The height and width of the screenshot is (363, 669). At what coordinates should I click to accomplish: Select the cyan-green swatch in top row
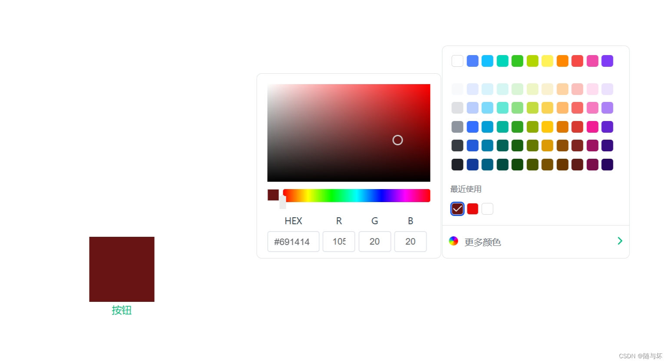point(503,61)
